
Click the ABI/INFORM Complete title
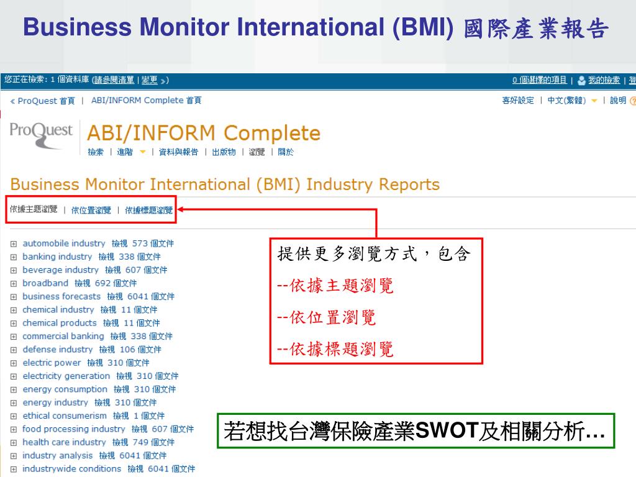point(204,133)
